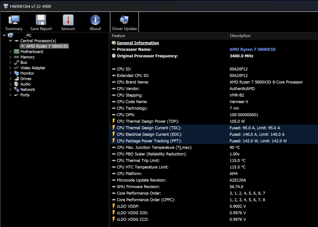Expand the Network tree node
The image size is (318, 227).
(10, 90)
